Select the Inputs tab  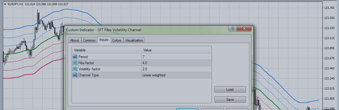coord(104,40)
